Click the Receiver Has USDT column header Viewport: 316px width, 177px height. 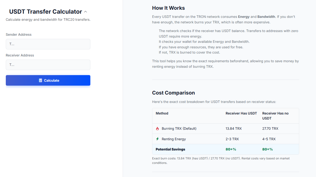point(241,113)
